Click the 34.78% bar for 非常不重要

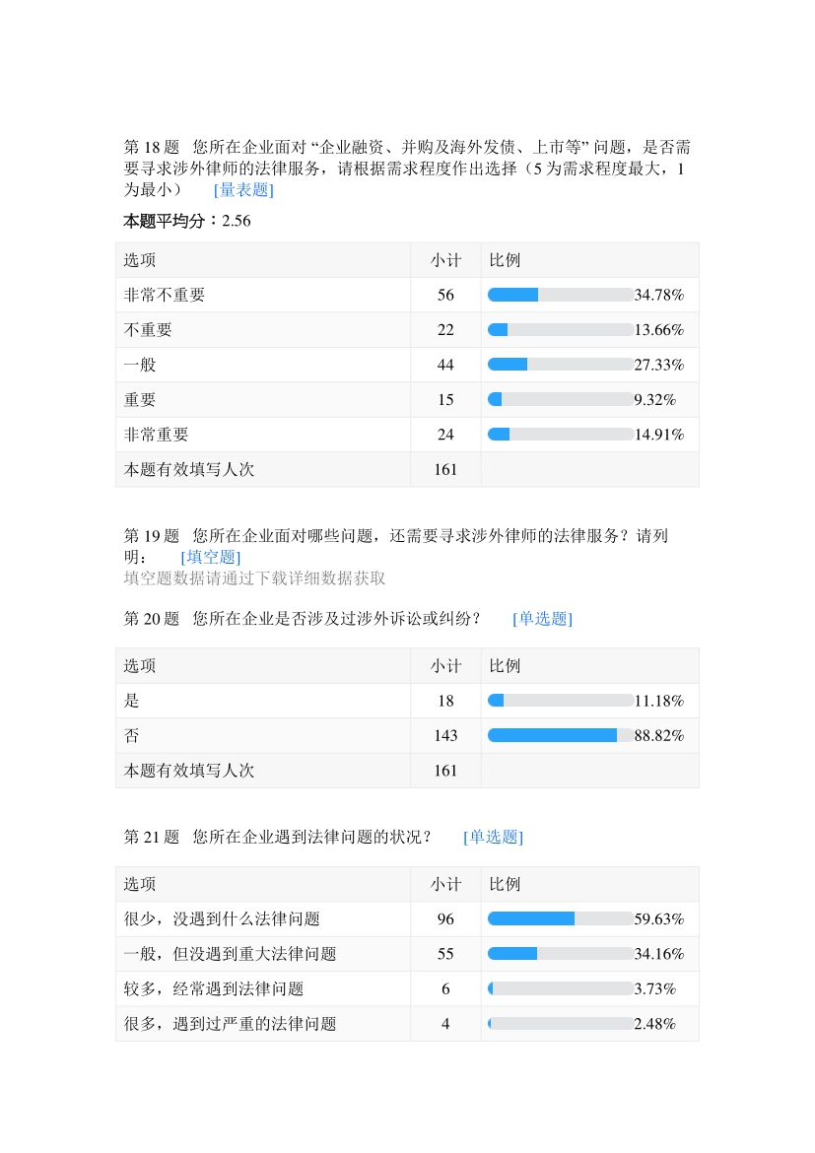coord(560,295)
